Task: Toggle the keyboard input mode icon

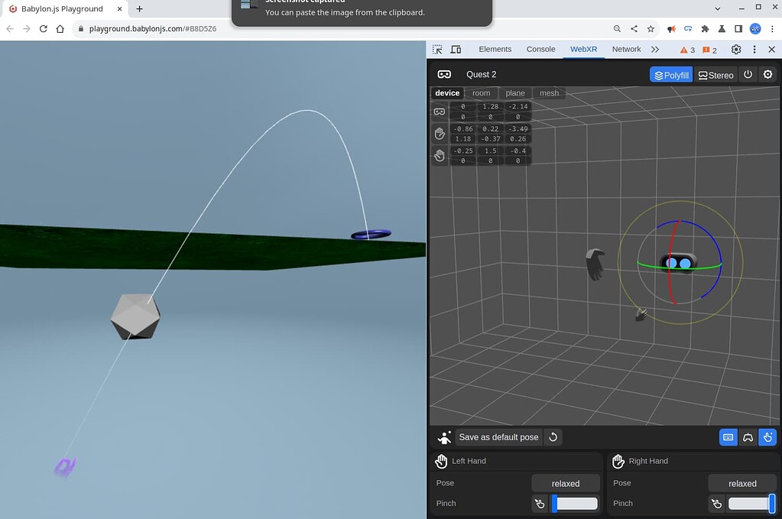Action: point(728,436)
